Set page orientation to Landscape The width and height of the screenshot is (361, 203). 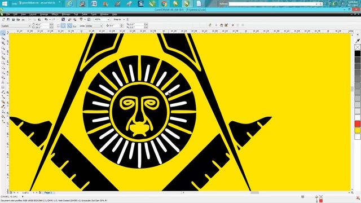pyautogui.click(x=63, y=26)
